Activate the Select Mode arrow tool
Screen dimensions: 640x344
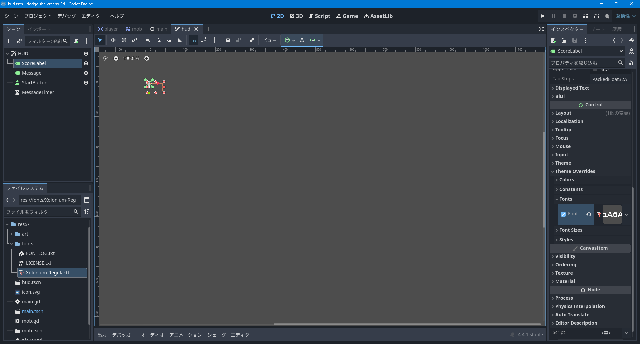pos(100,40)
